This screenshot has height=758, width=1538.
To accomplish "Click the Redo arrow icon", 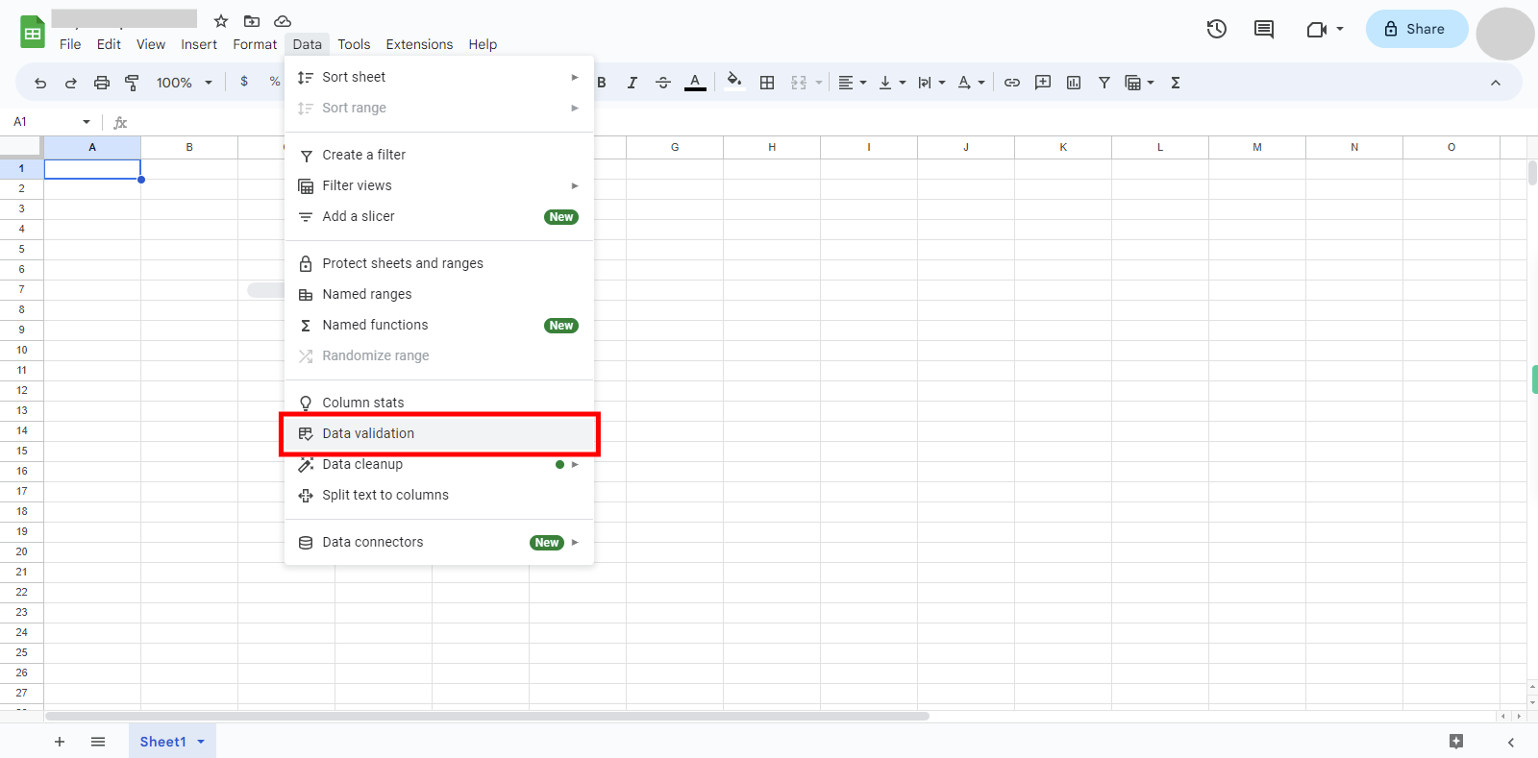I will 71,83.
